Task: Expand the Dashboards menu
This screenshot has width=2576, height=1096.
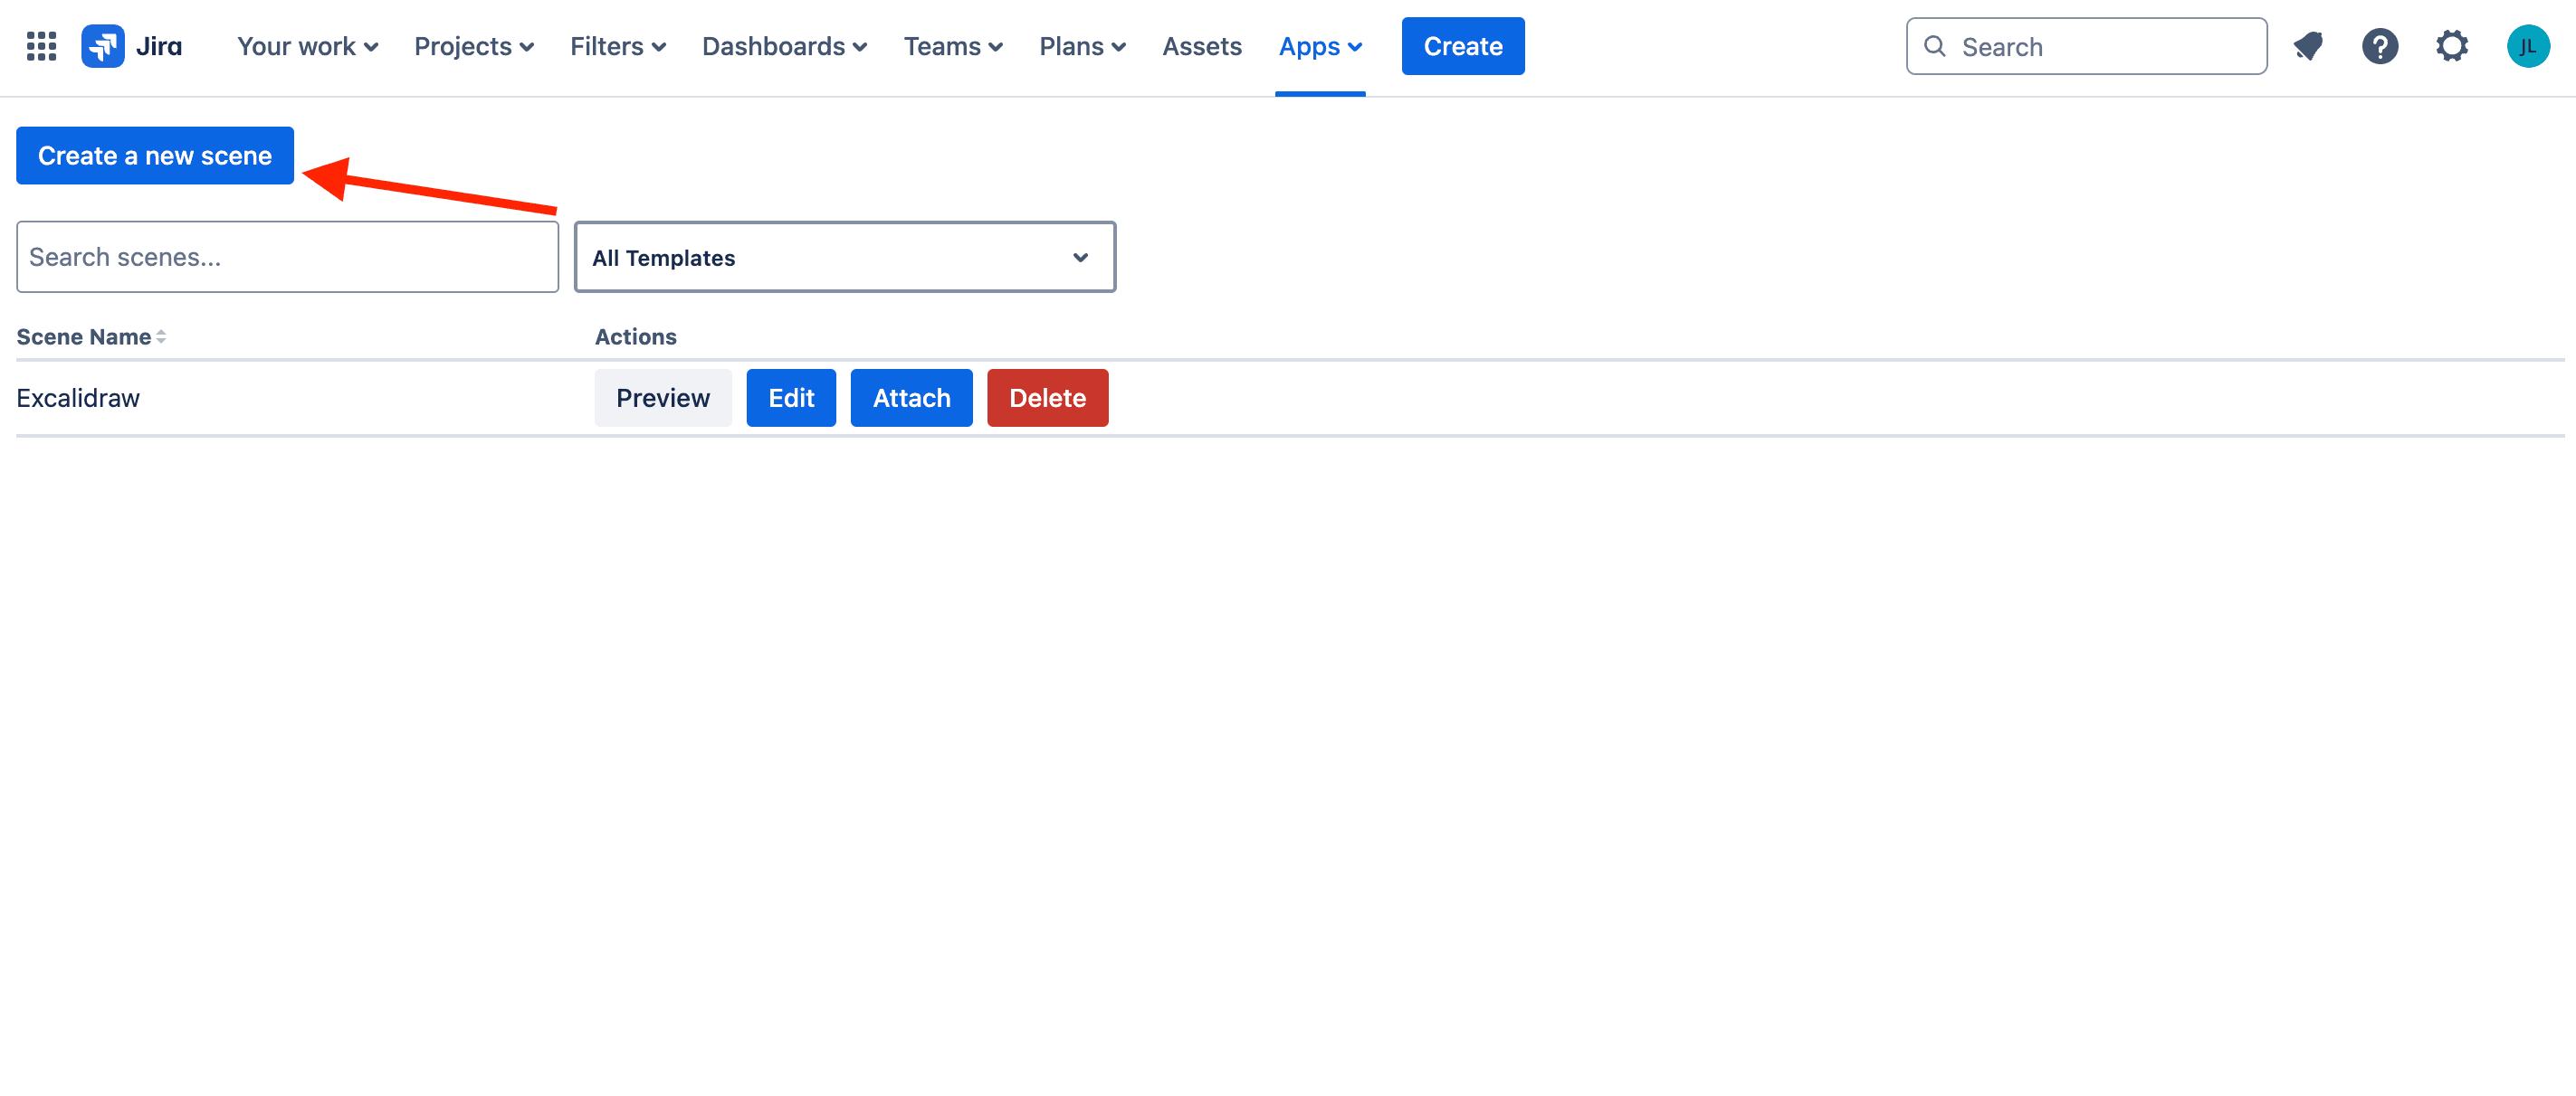Action: click(784, 46)
